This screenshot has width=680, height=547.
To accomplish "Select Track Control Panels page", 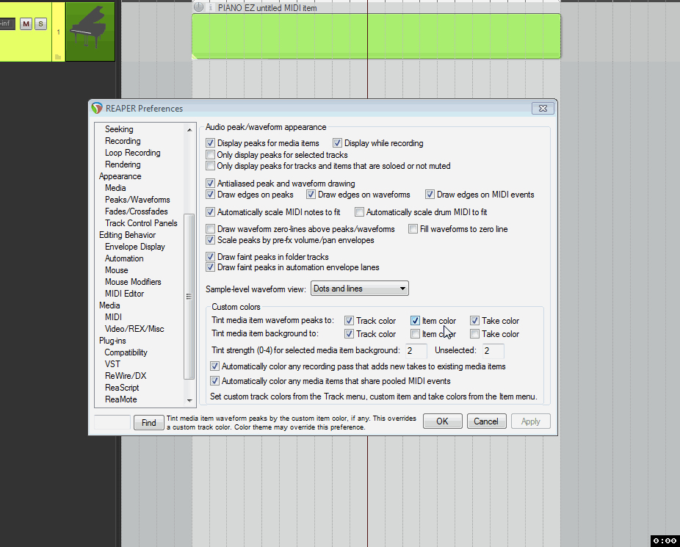I will click(141, 223).
